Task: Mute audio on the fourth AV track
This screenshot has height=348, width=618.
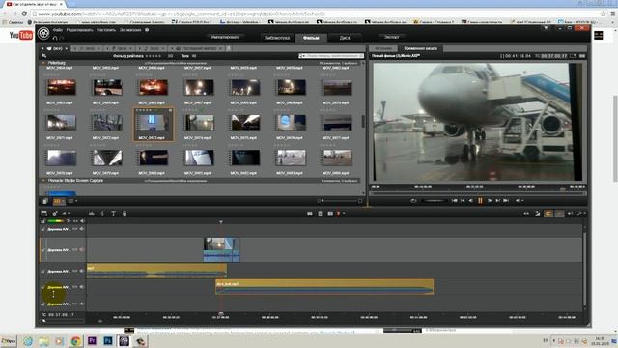Action: 82,287
